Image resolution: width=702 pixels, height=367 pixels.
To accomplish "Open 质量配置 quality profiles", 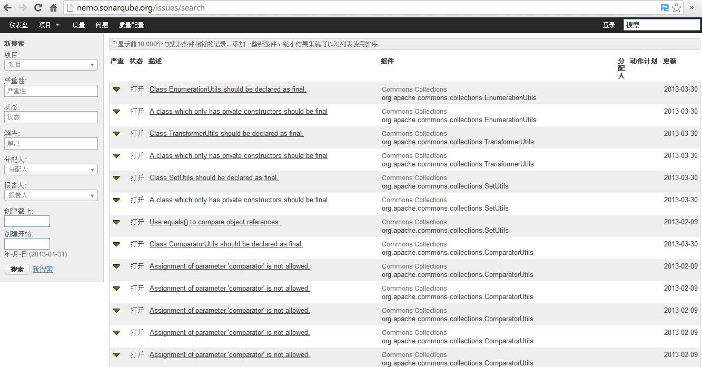I will click(x=131, y=25).
